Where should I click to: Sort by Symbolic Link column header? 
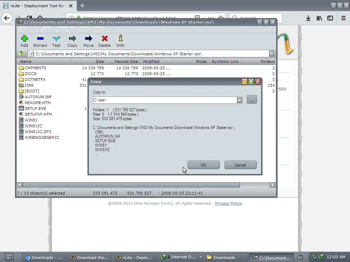click(225, 61)
